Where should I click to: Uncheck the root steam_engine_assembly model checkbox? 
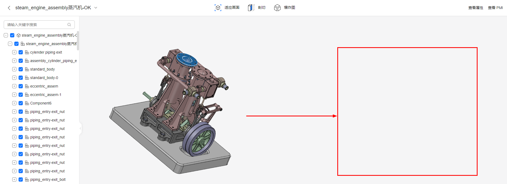point(12,35)
